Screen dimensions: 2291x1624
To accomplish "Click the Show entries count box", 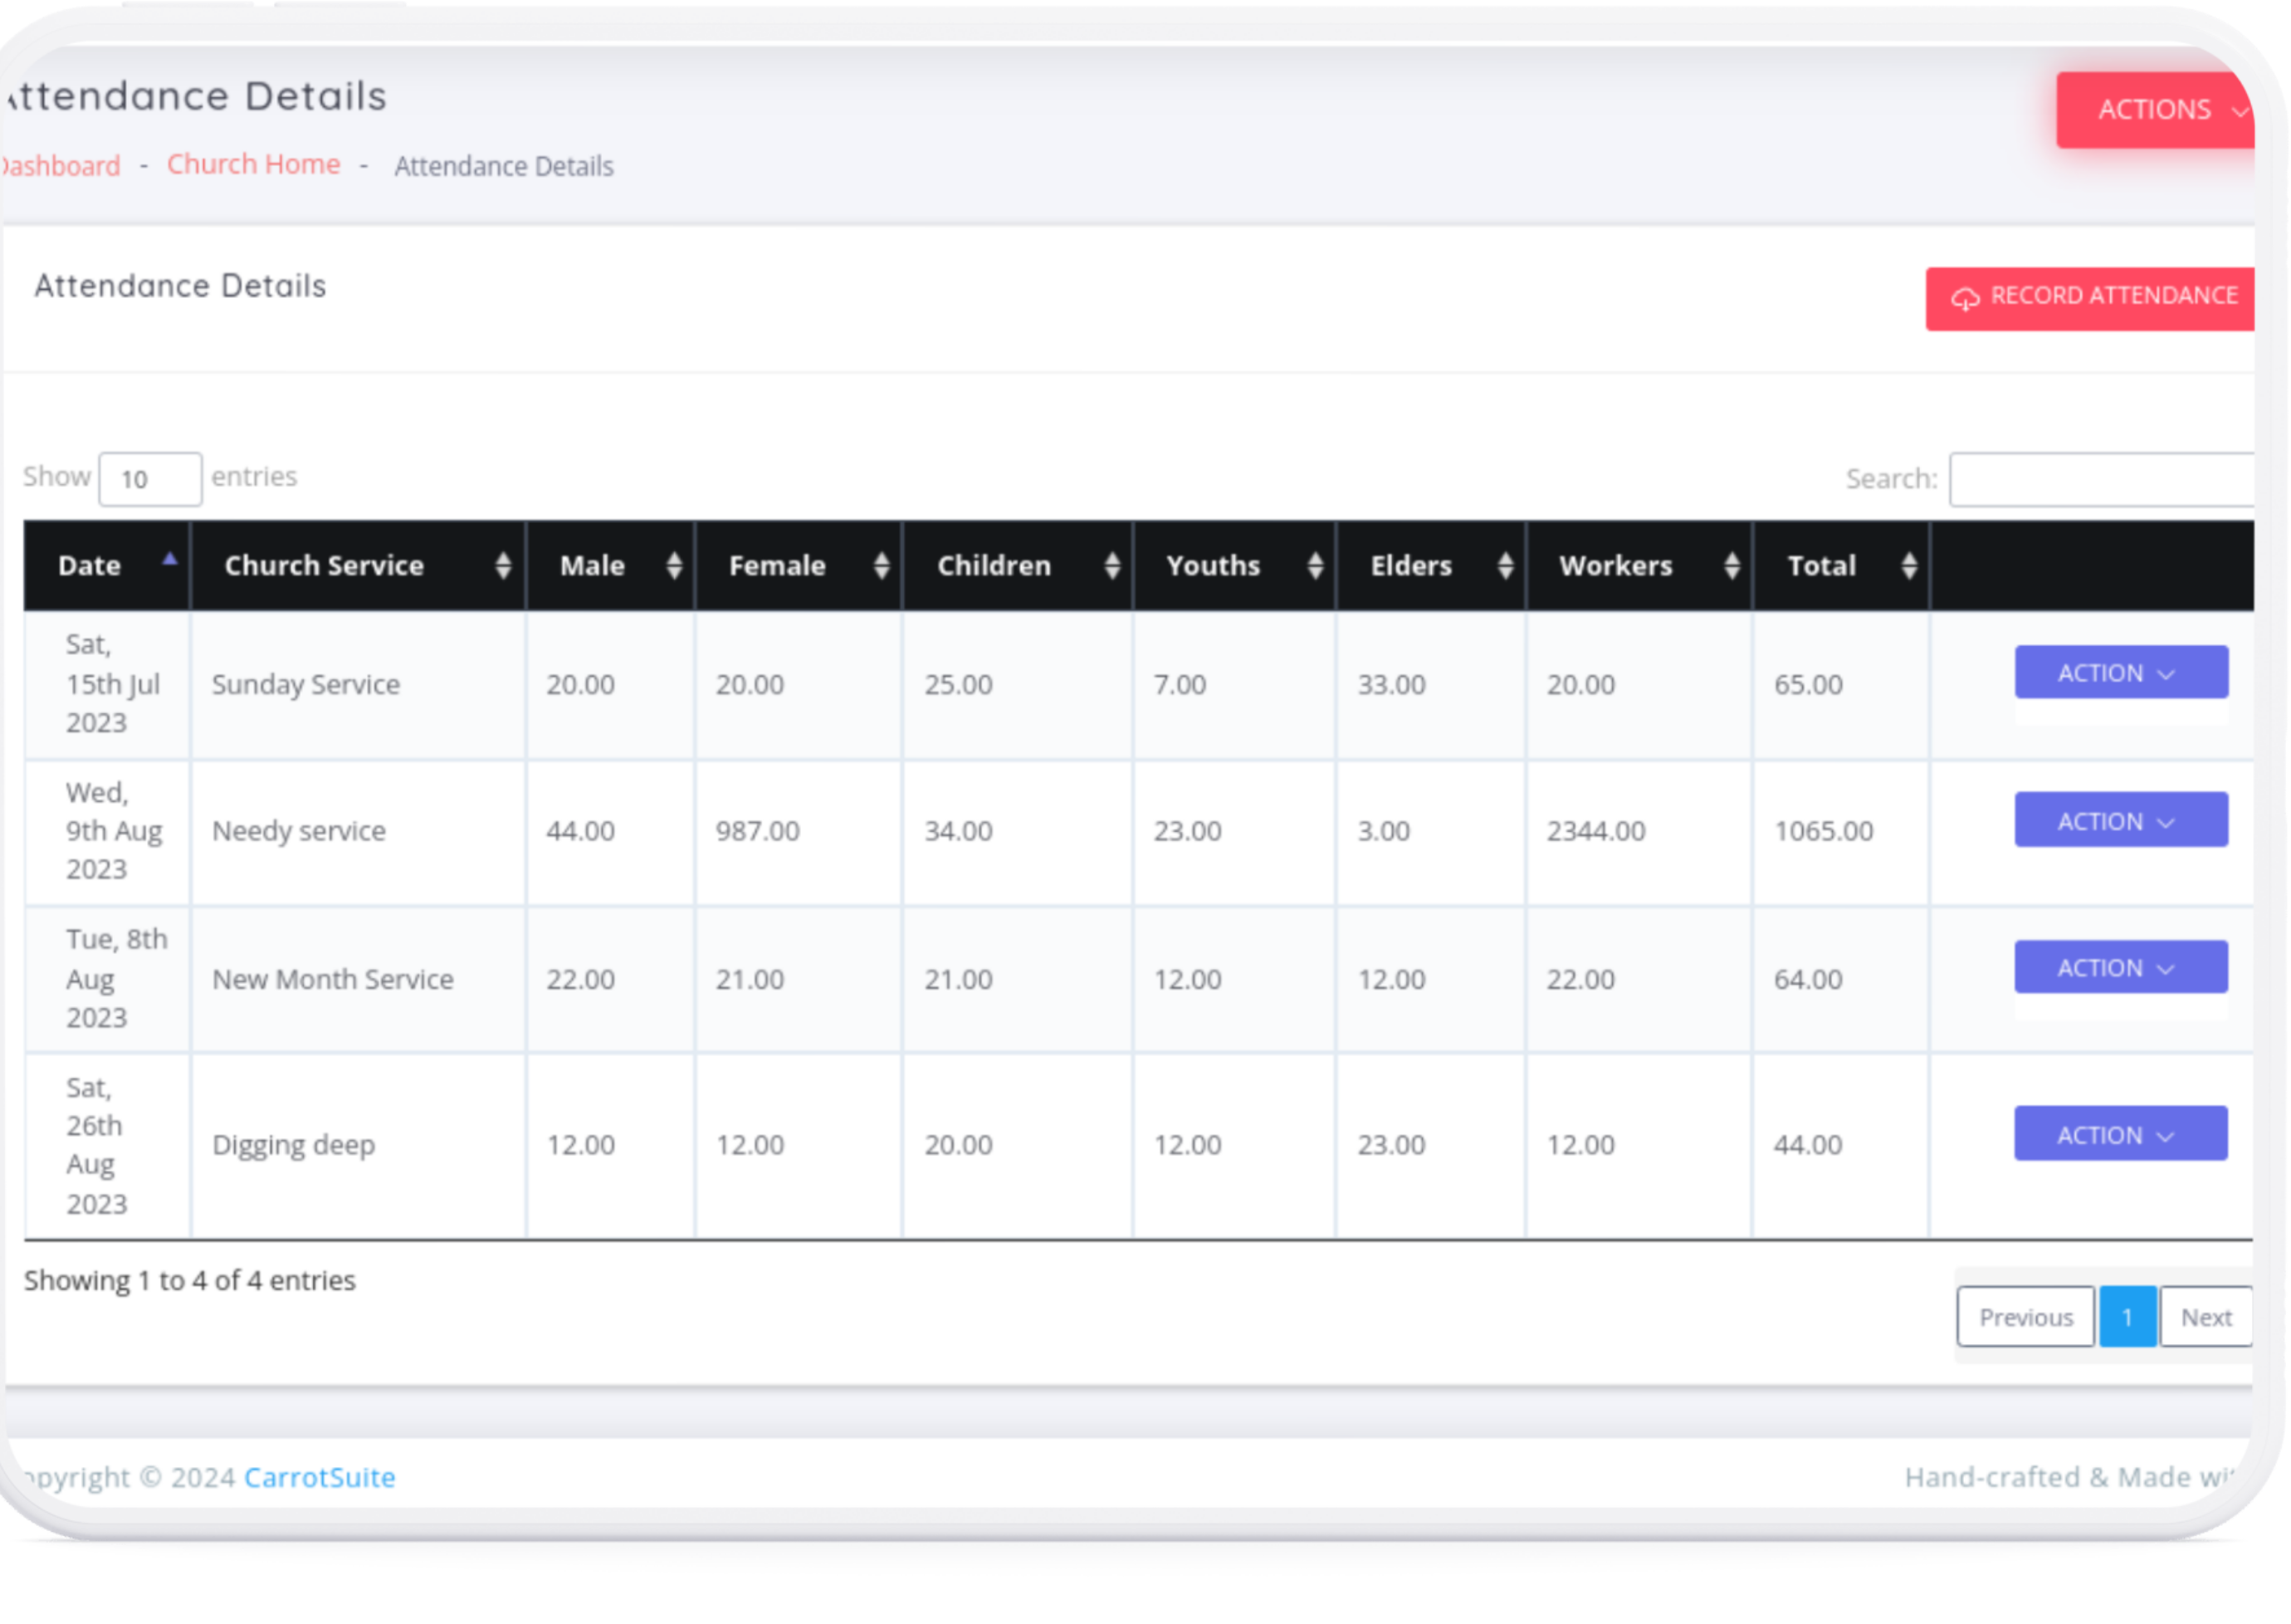I will coord(150,479).
